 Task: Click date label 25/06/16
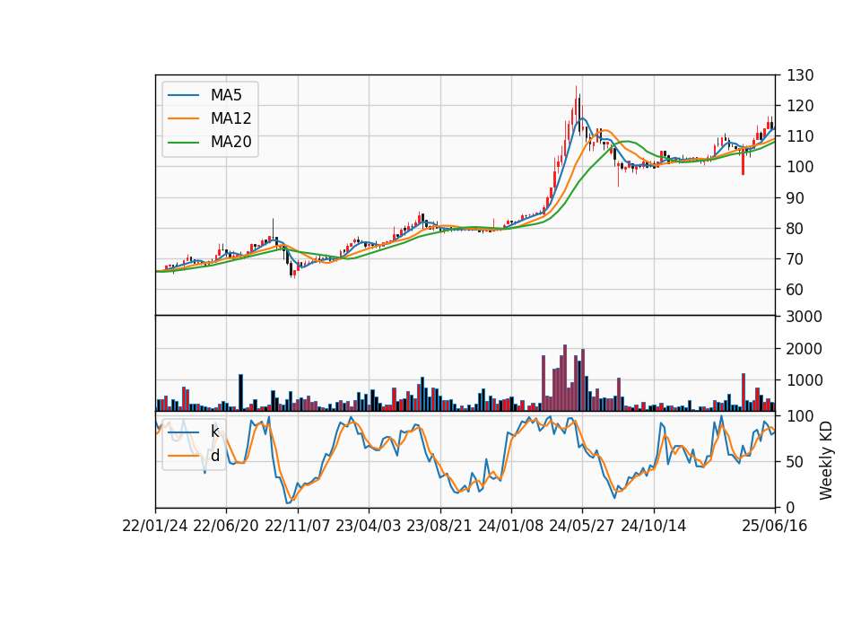tap(775, 526)
